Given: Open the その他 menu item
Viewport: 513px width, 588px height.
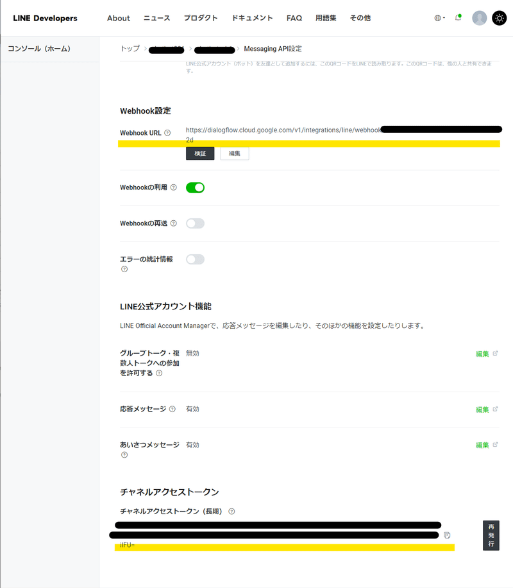Looking at the screenshot, I should tap(360, 18).
